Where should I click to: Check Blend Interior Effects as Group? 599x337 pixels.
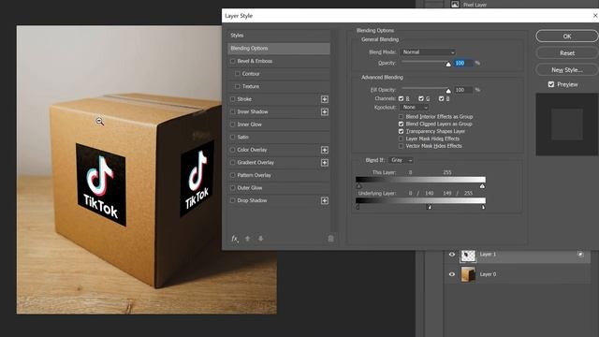pos(401,116)
